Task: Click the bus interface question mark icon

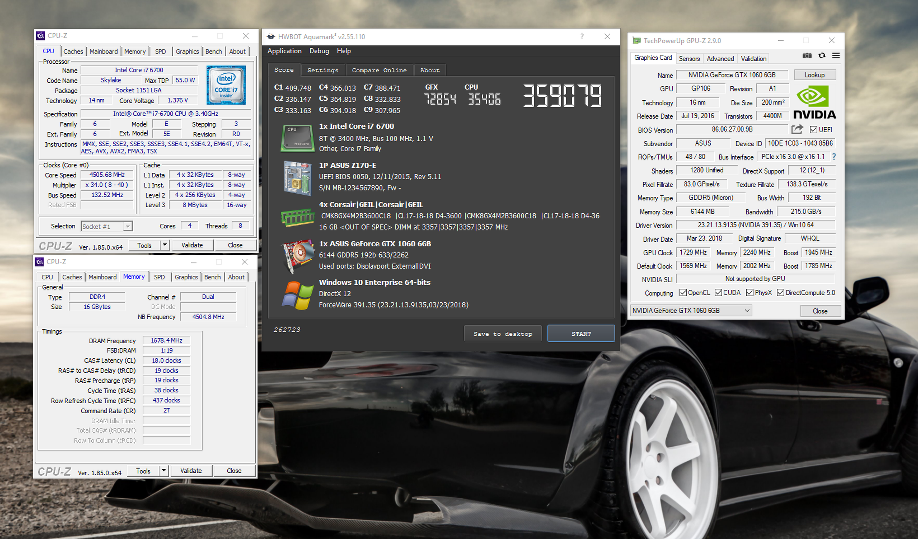Action: pos(834,157)
